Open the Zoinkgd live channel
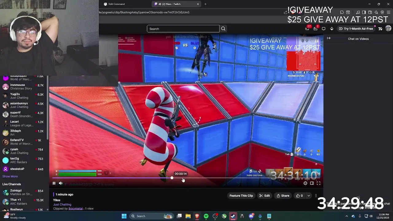Viewport: 393px width, 221px height. tap(23, 192)
